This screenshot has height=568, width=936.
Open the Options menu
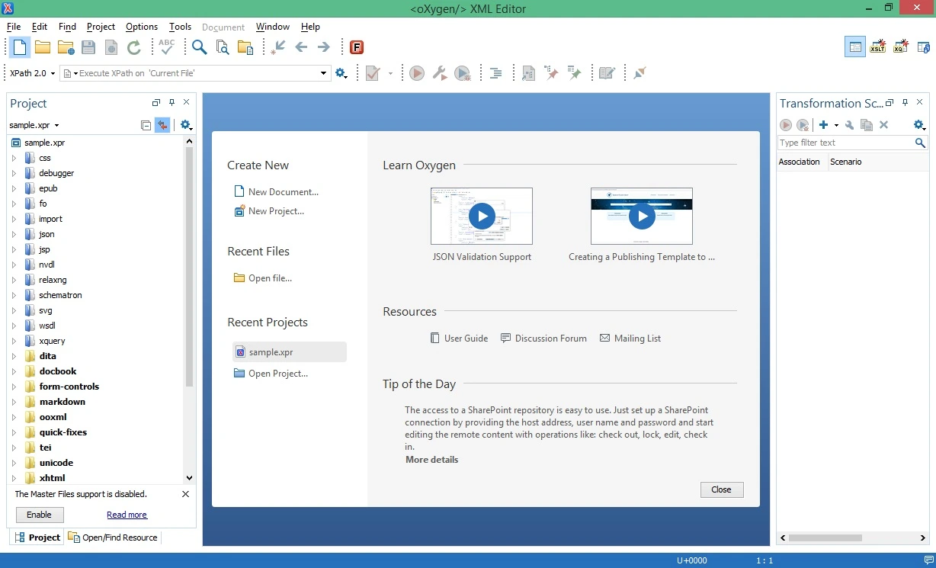(x=142, y=27)
